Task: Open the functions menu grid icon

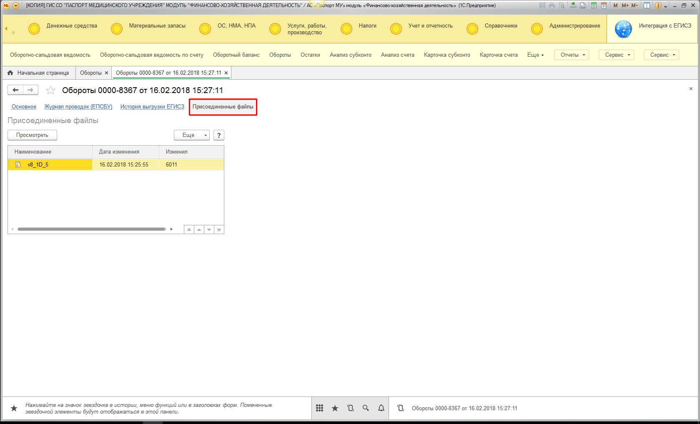Action: click(x=319, y=408)
